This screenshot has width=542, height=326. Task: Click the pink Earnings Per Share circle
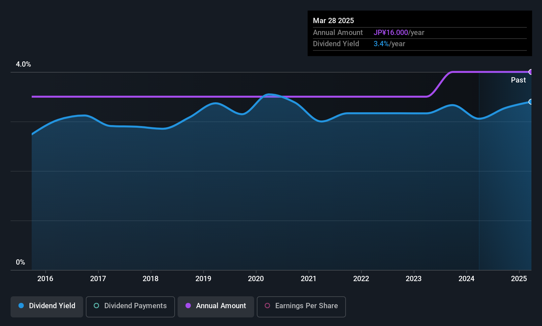267,306
